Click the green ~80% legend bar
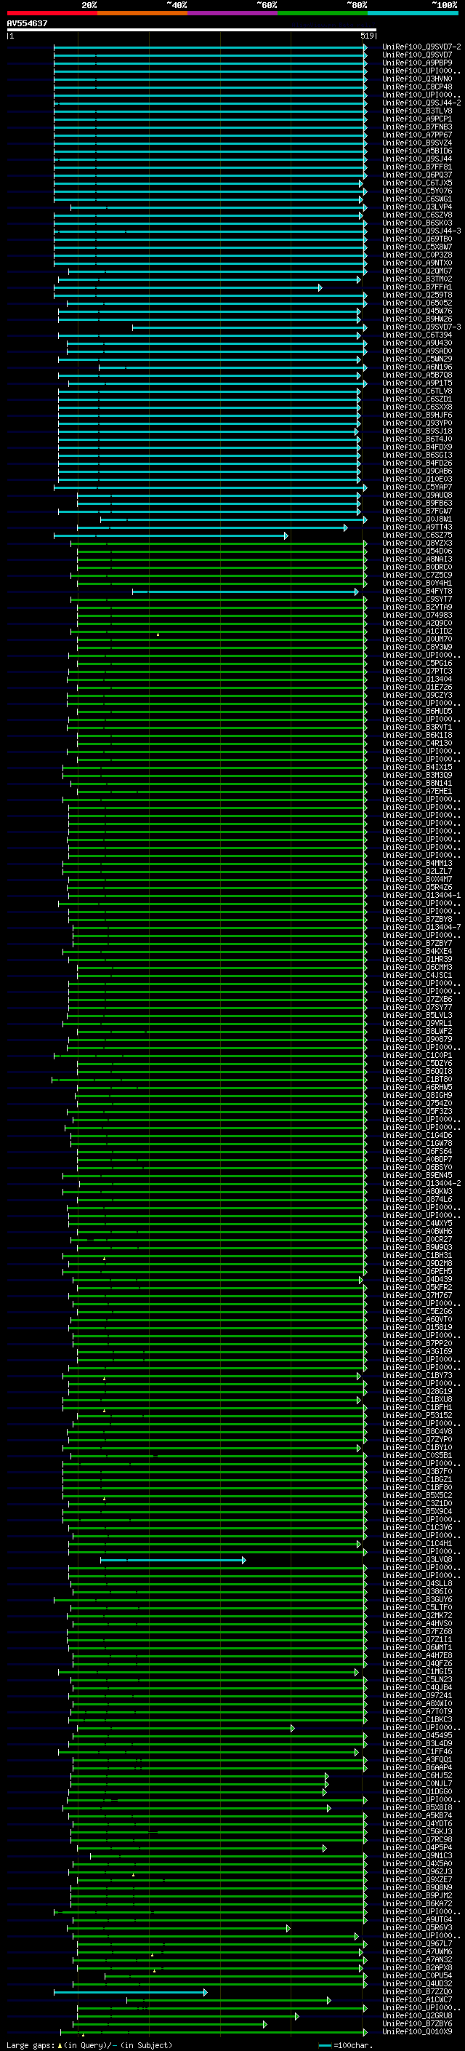The width and height of the screenshot is (465, 2051). (x=322, y=13)
